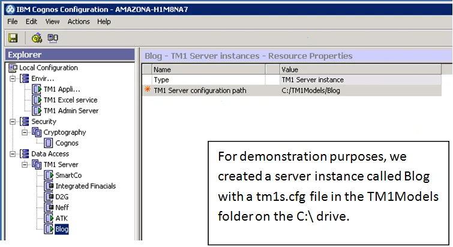Screen dimensions: 453x247
Task: Click the TM1 Excel service icon
Action: pos(37,100)
